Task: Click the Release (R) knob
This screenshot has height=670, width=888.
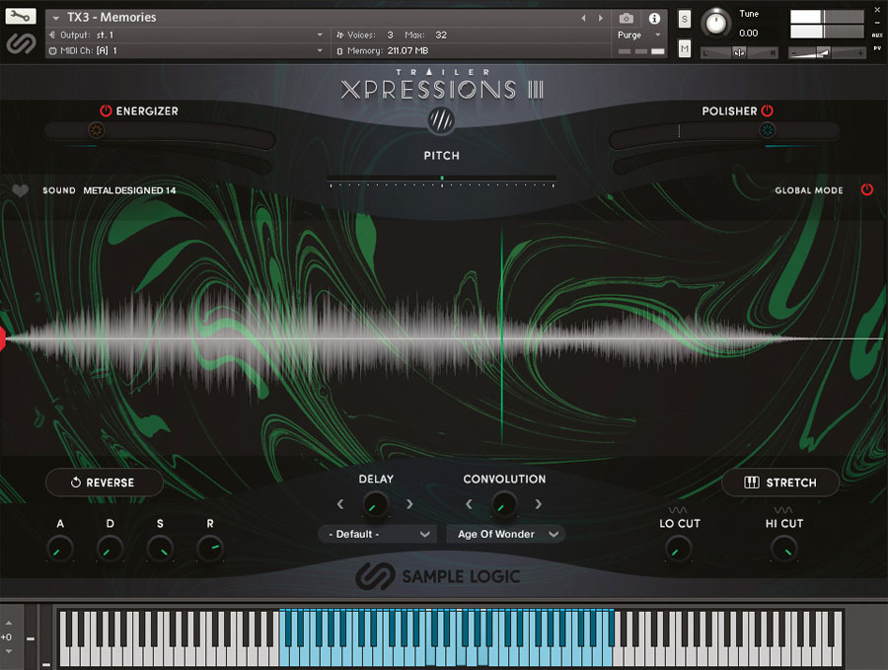Action: point(210,549)
